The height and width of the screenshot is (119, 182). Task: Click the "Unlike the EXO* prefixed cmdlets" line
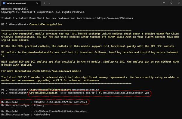click(88, 46)
